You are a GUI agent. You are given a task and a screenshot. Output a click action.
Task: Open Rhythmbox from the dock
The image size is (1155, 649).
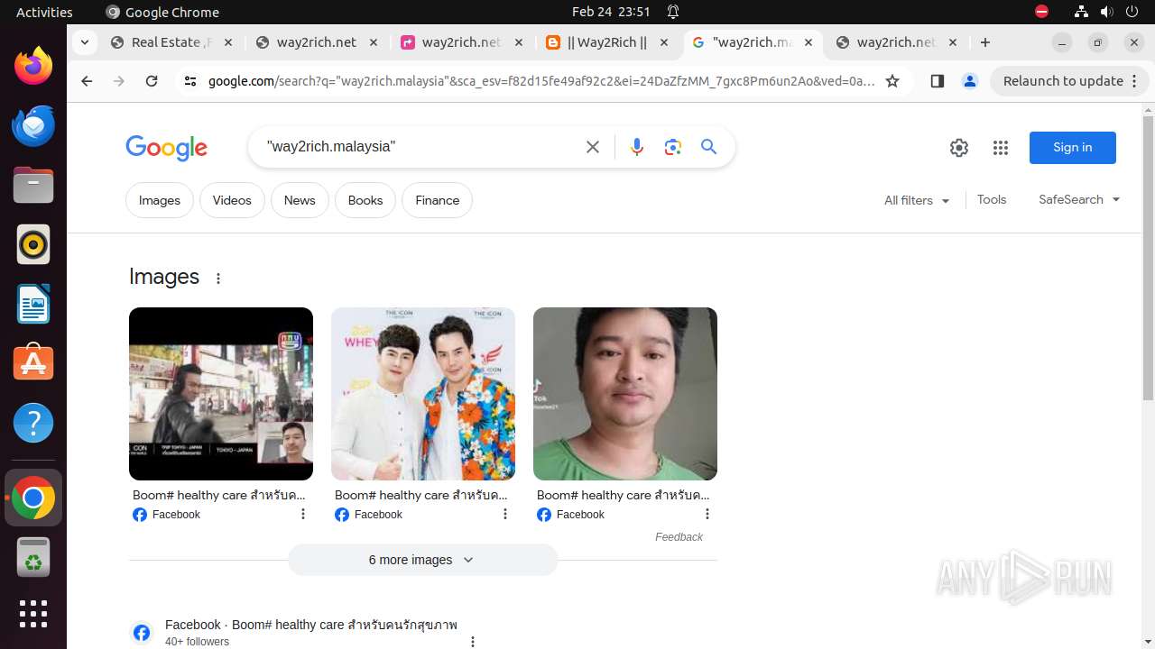[x=33, y=244]
